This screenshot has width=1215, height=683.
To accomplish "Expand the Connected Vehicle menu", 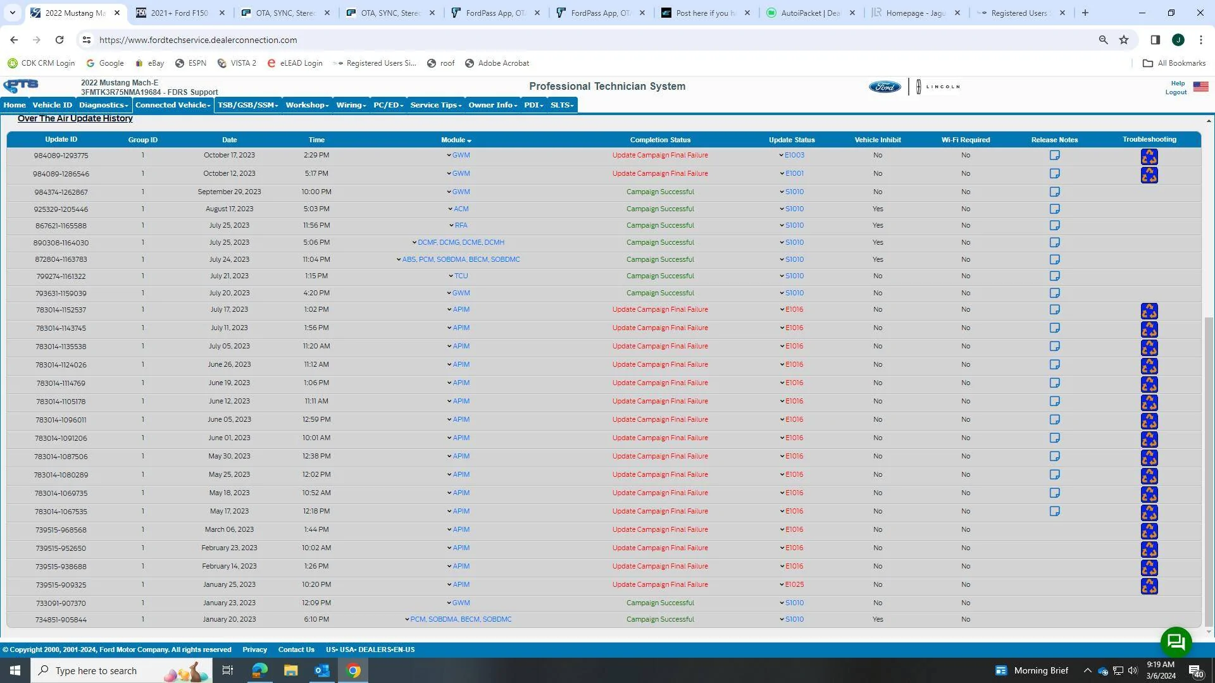I will (173, 105).
